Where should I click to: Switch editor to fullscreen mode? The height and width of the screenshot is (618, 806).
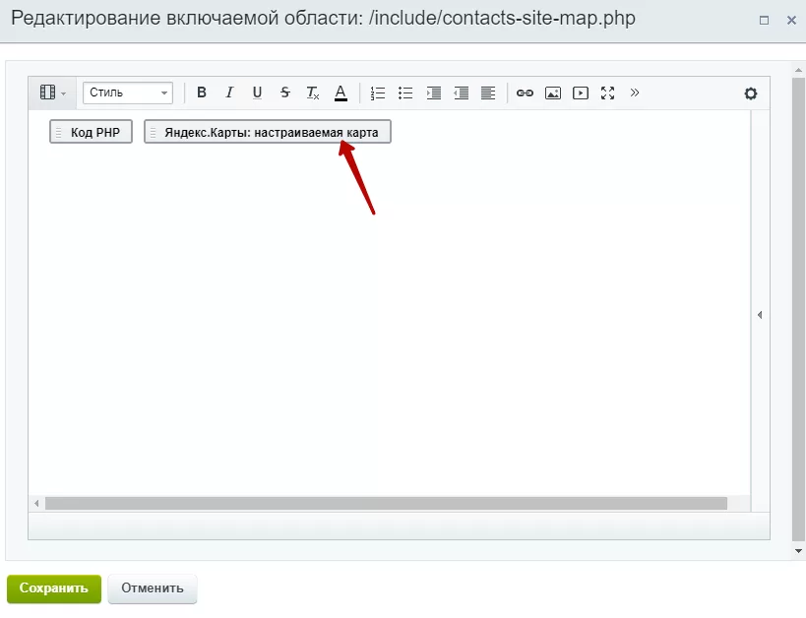pos(607,93)
